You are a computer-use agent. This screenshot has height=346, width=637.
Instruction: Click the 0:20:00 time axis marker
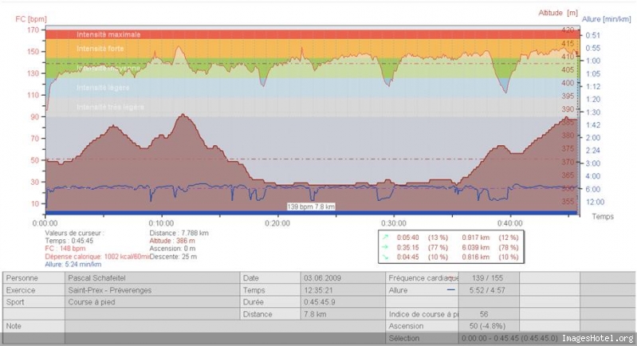[277, 223]
